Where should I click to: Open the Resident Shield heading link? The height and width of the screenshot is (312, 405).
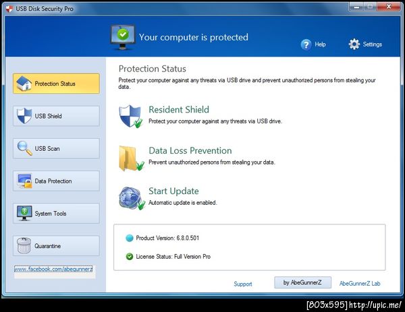(x=179, y=110)
